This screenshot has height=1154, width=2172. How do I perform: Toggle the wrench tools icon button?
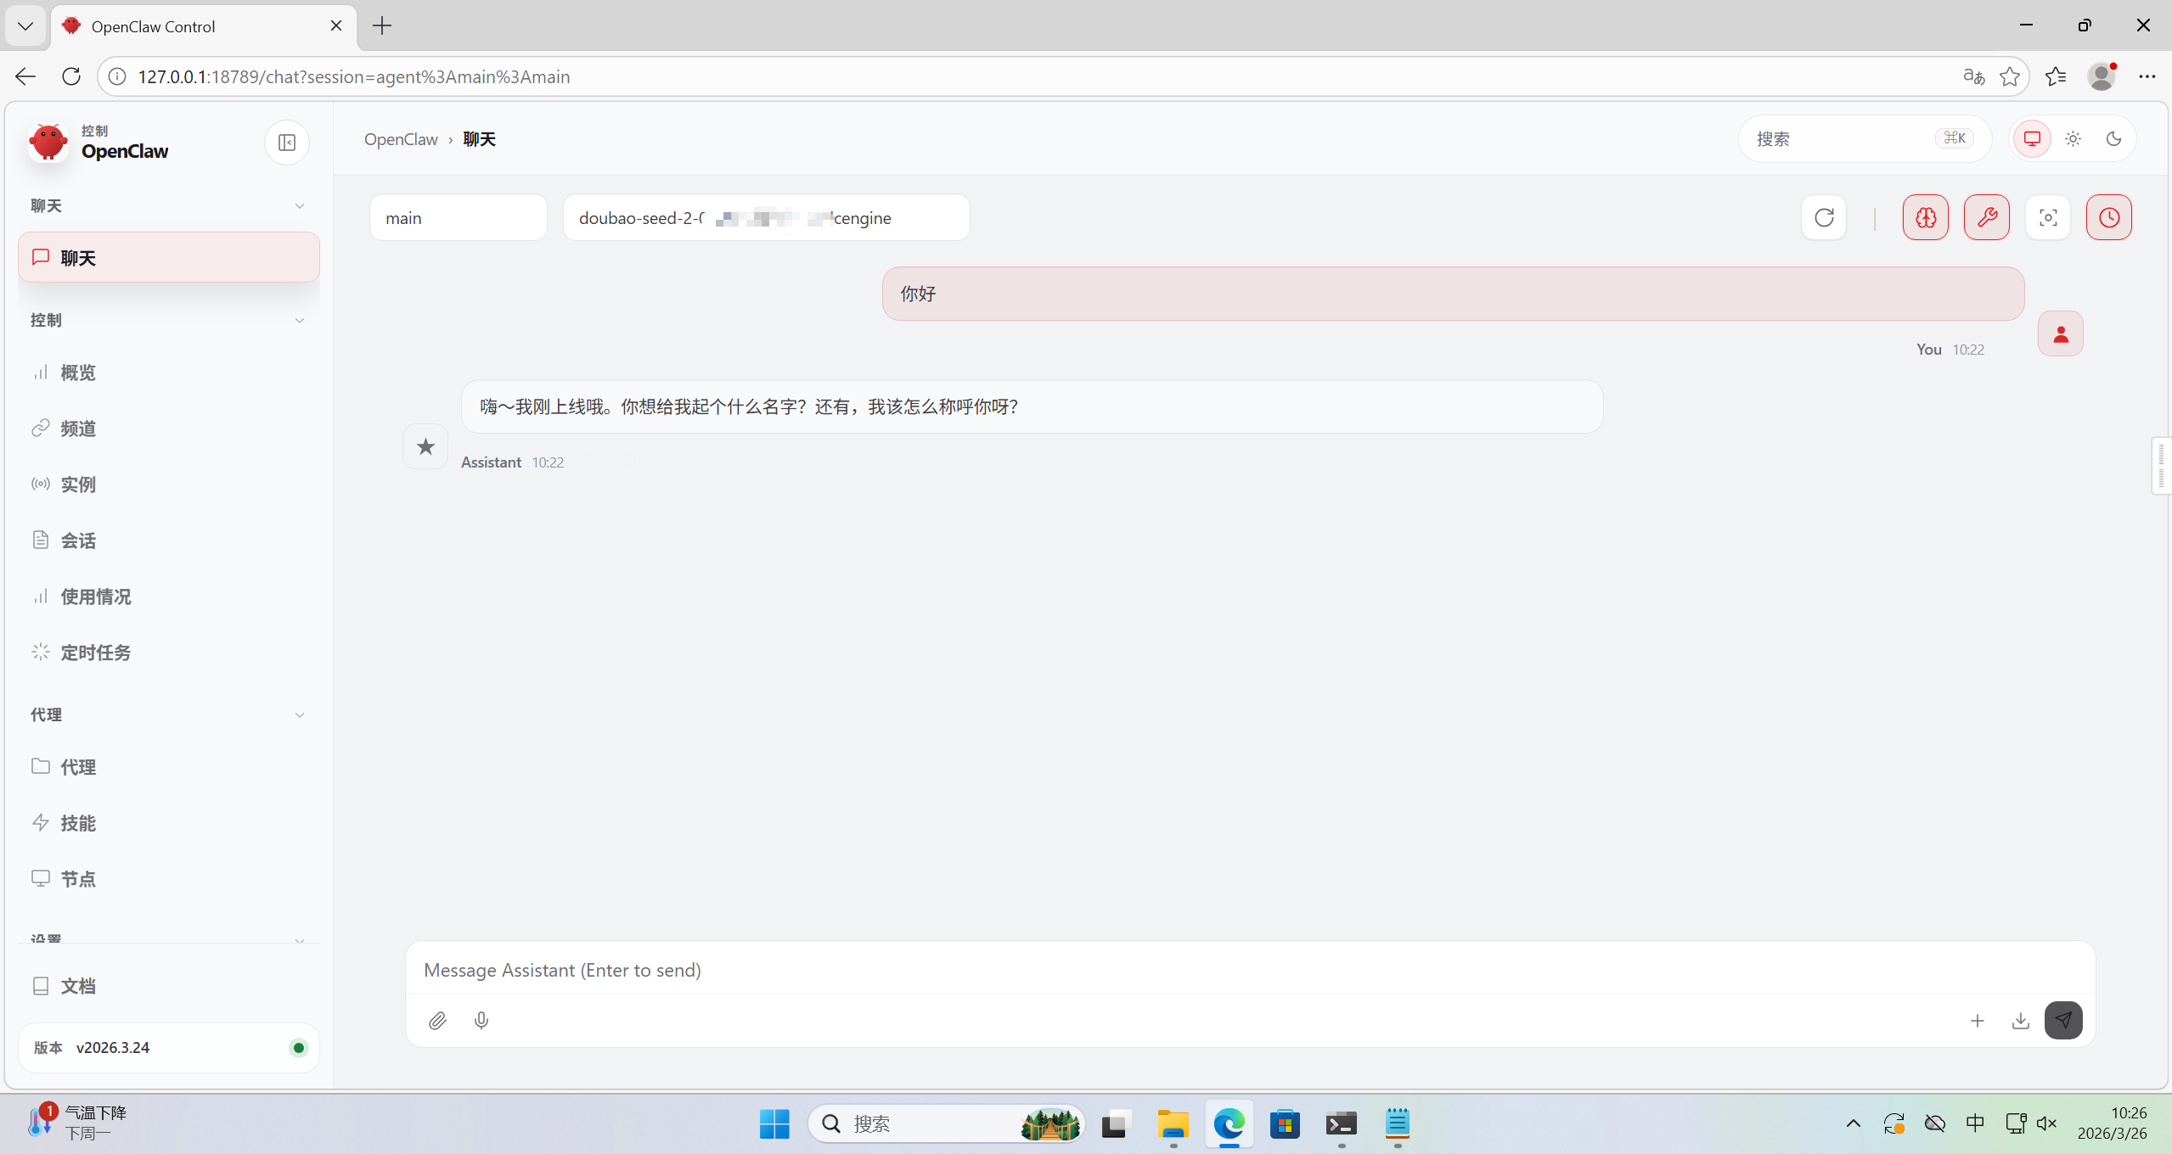pos(1987,218)
